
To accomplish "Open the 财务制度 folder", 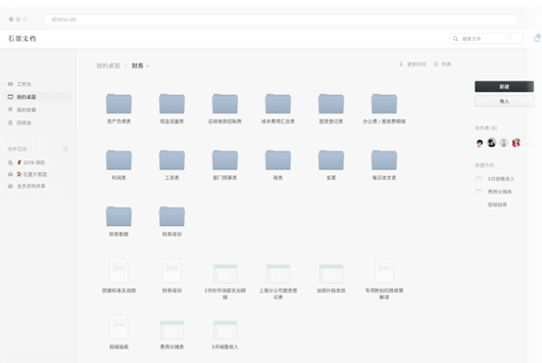I will pyautogui.click(x=119, y=216).
